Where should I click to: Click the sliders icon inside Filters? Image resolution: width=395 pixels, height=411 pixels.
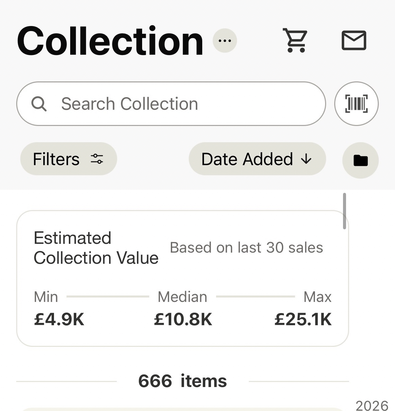pyautogui.click(x=97, y=159)
